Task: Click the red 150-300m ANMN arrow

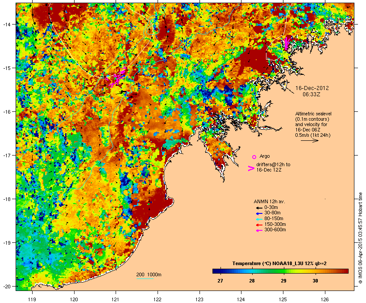Action: point(259,225)
